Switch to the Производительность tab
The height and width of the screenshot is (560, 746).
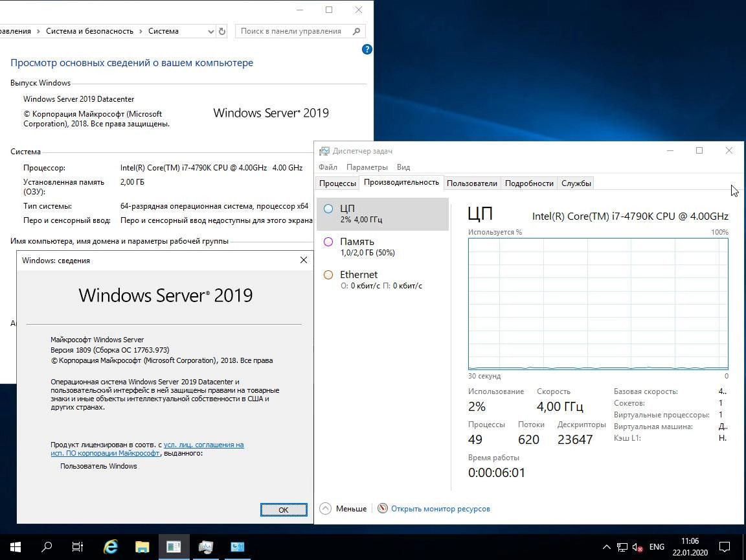click(401, 182)
